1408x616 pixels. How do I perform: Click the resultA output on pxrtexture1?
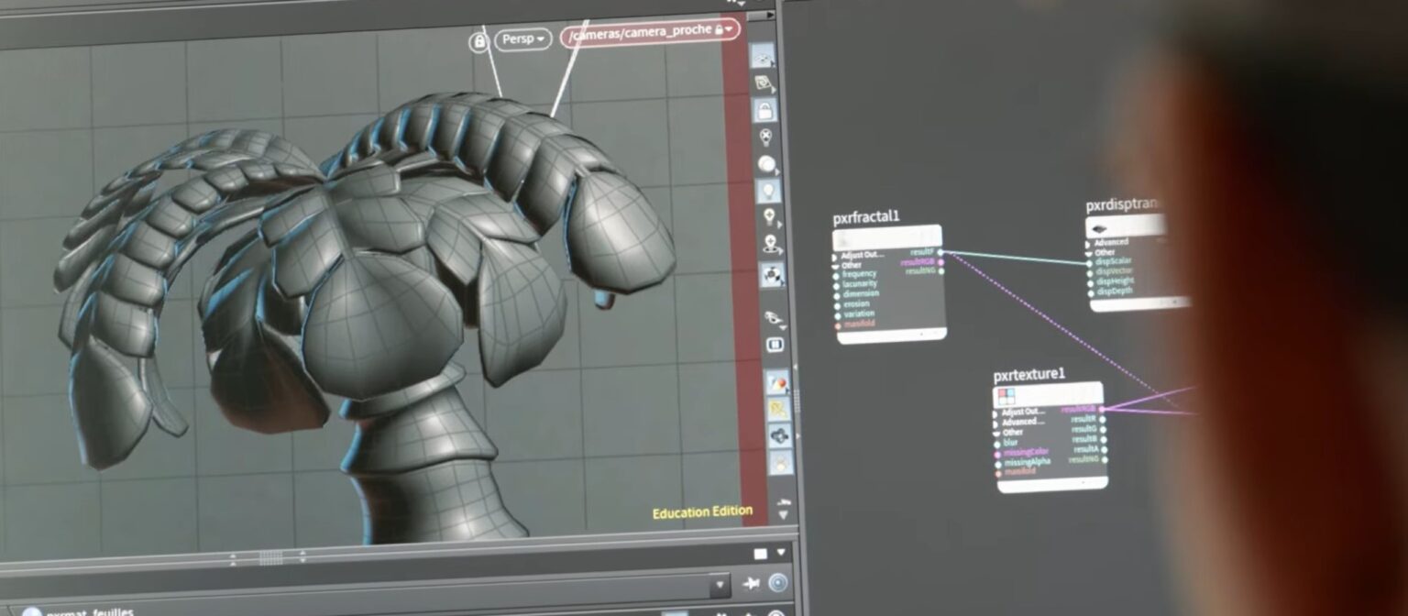click(x=1103, y=449)
